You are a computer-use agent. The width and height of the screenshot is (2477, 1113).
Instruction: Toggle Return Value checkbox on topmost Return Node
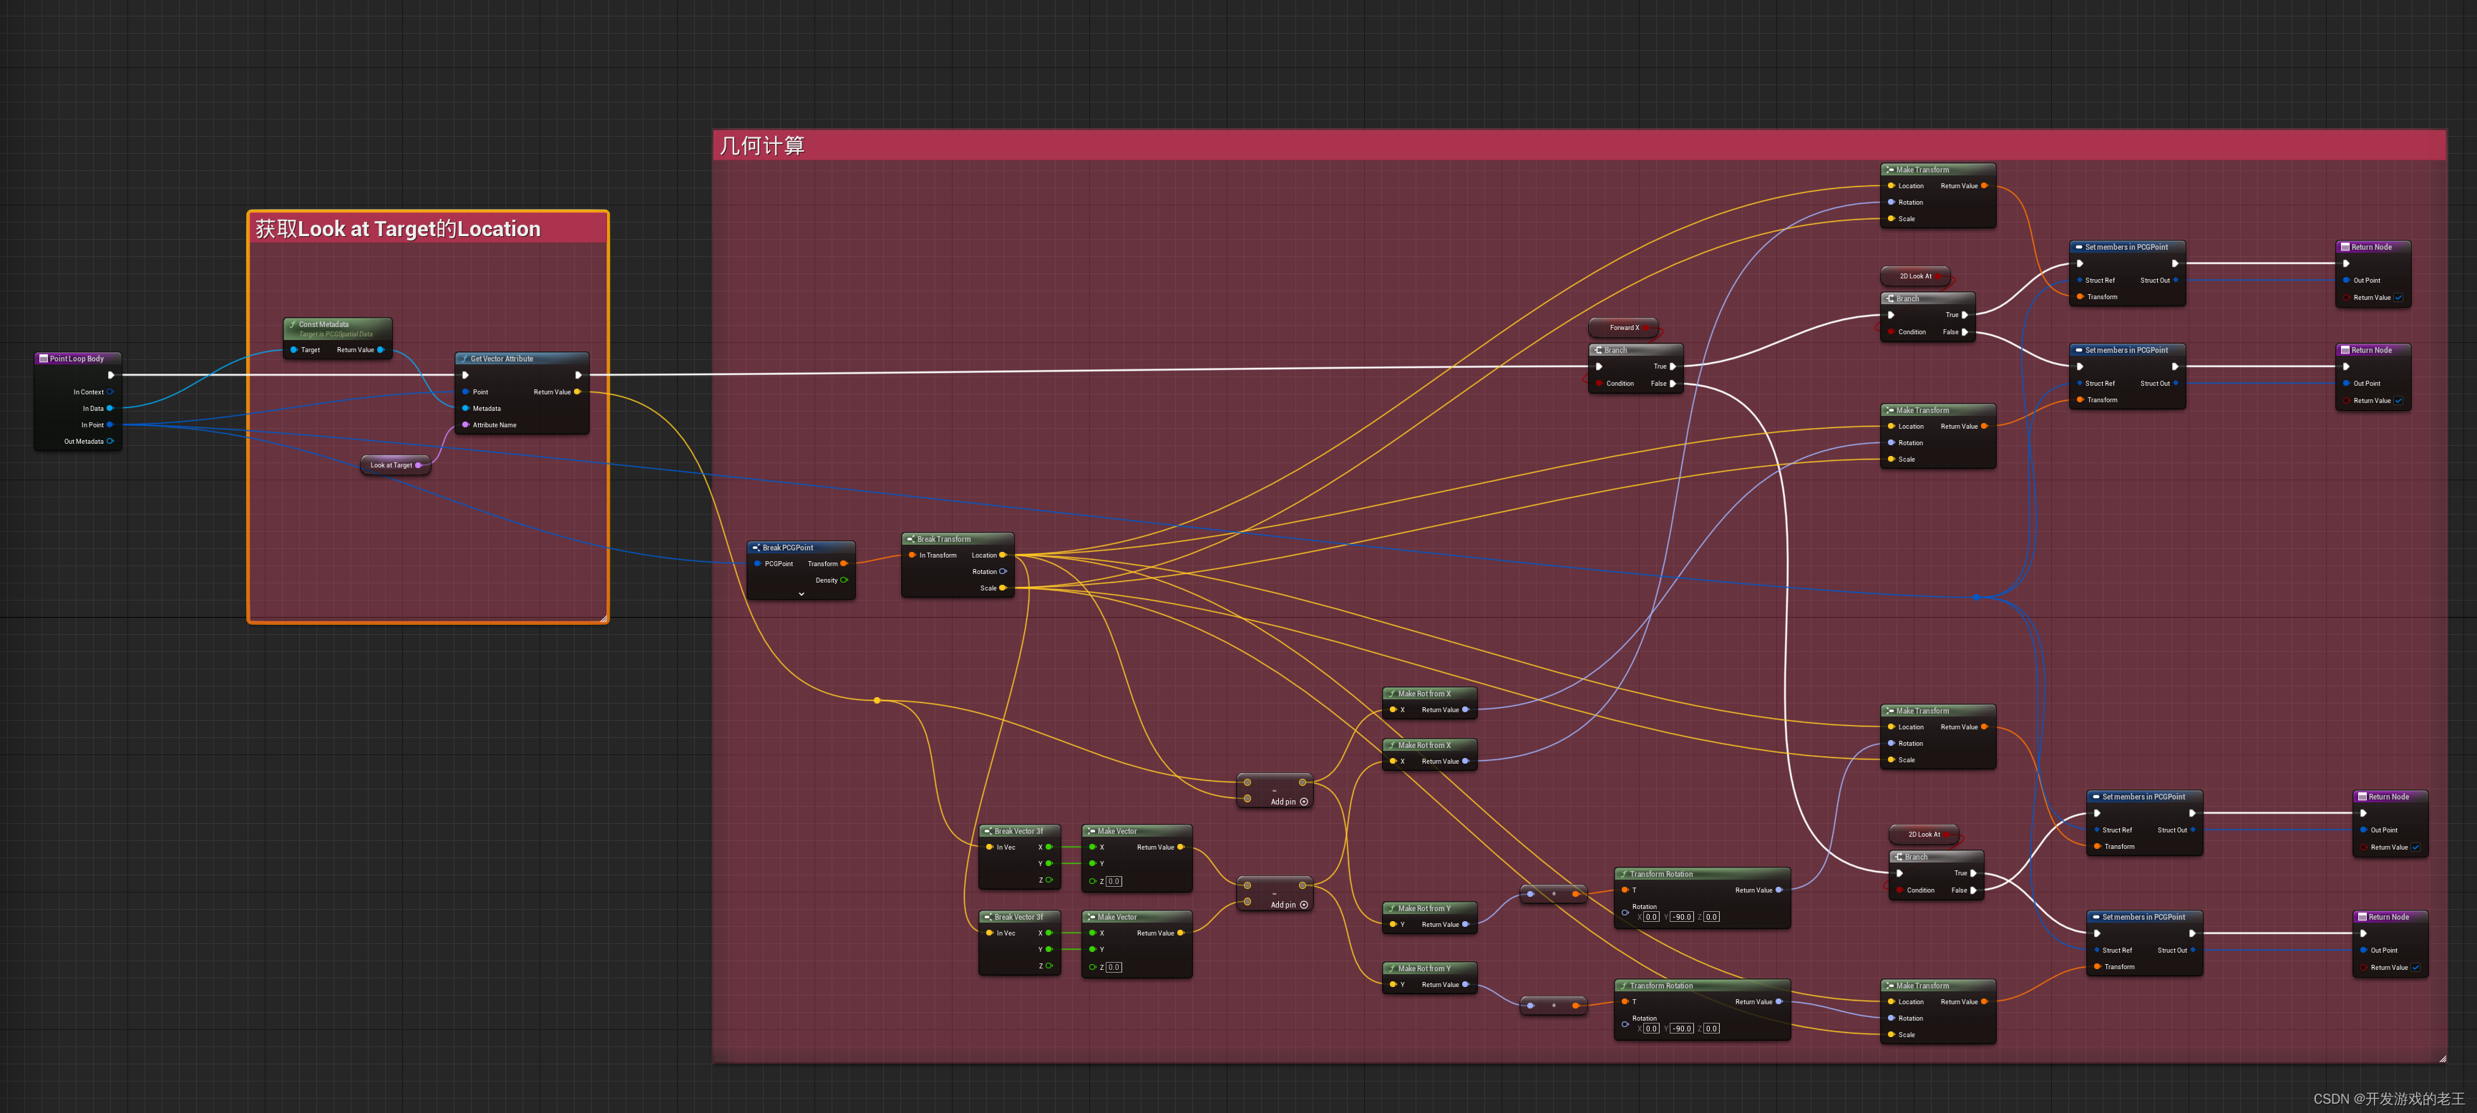pos(2398,297)
